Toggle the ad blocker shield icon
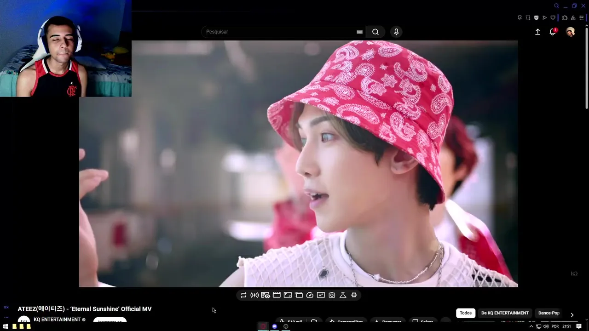589x331 pixels. (536, 18)
